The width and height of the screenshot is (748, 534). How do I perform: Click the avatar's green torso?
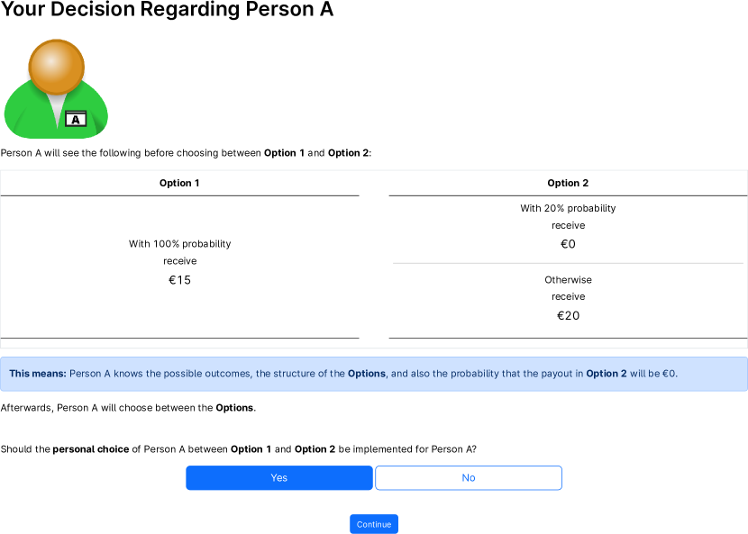tap(32, 115)
